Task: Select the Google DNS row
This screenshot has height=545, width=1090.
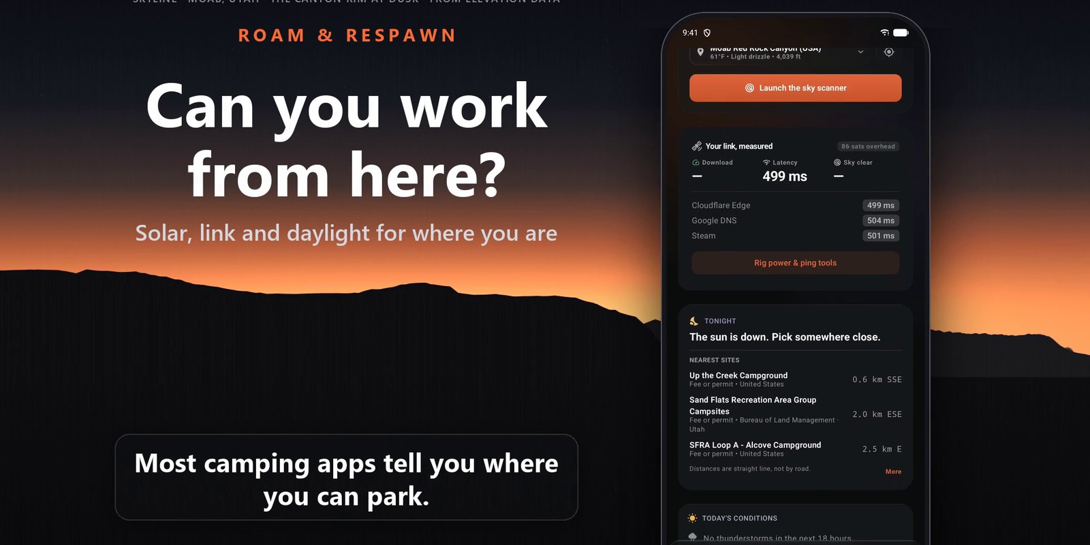Action: click(795, 221)
